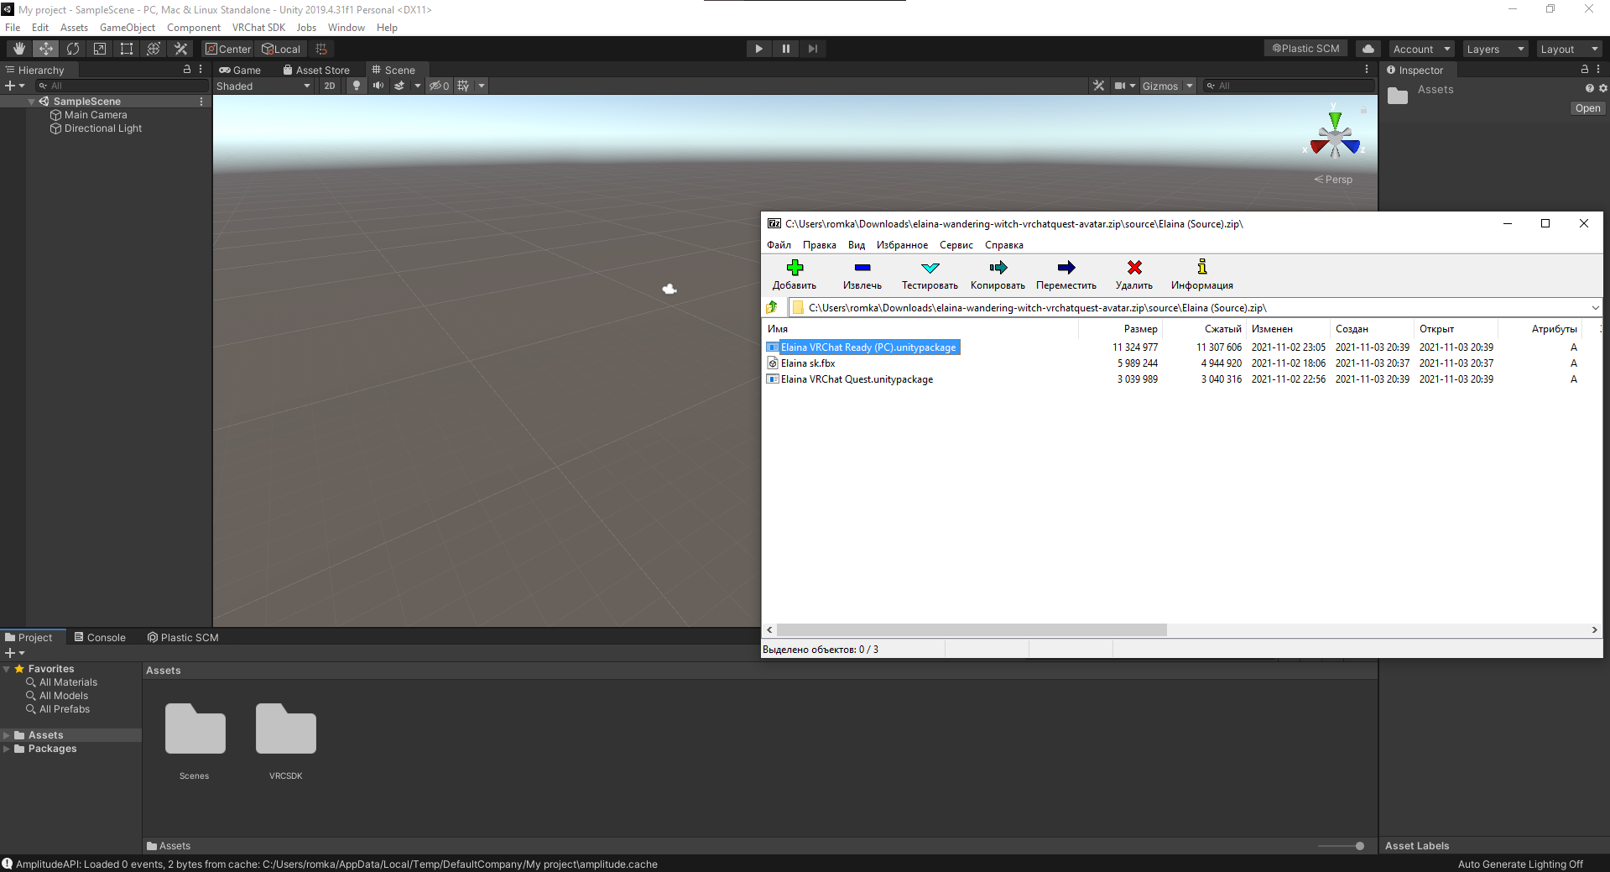Click the 7-Zip Test (Тестировать) icon
The image size is (1610, 872).
[930, 268]
